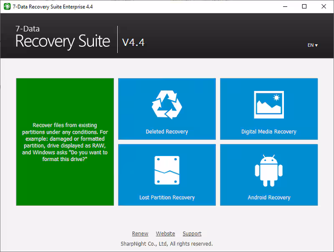The width and height of the screenshot is (334, 252).
Task: Open the Deleted Recovery recycle icon
Action: pyautogui.click(x=167, y=105)
